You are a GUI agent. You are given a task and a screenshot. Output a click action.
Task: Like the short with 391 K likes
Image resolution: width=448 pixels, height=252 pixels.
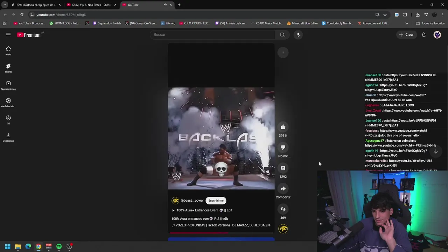click(283, 127)
